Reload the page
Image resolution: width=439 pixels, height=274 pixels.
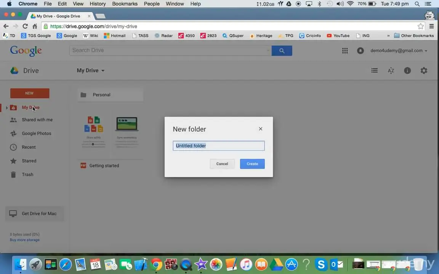coord(25,26)
